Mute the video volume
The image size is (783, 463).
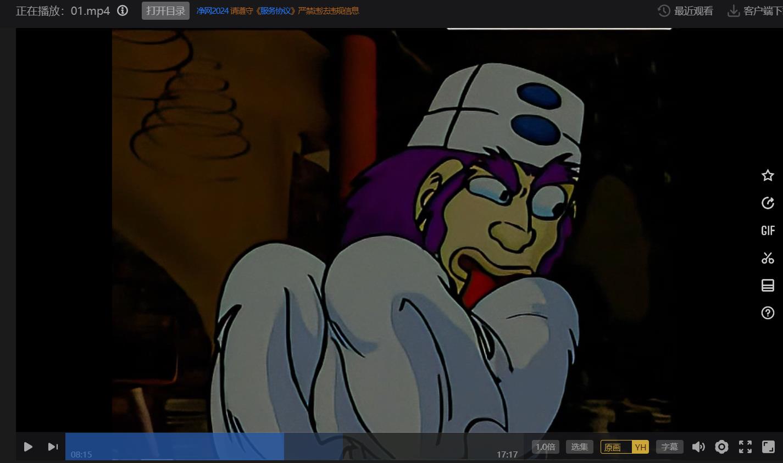(698, 447)
